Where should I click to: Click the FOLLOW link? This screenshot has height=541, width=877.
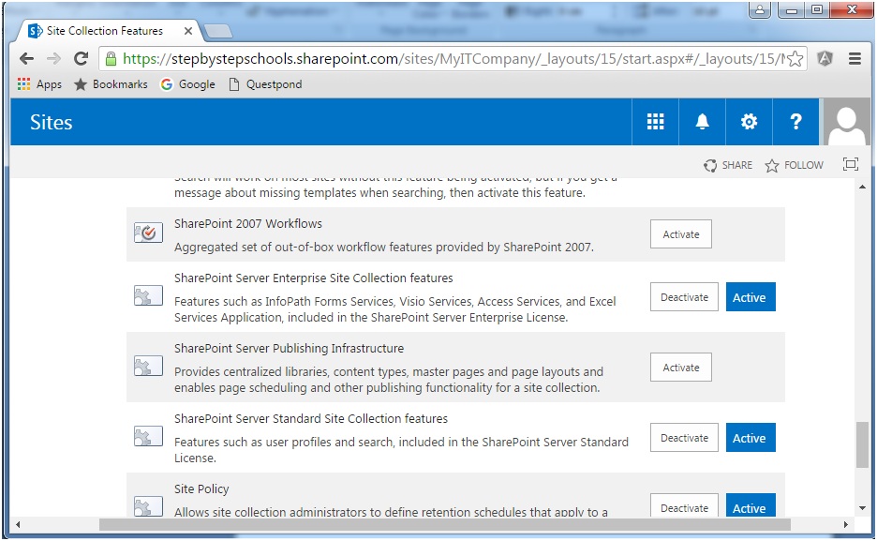[795, 165]
